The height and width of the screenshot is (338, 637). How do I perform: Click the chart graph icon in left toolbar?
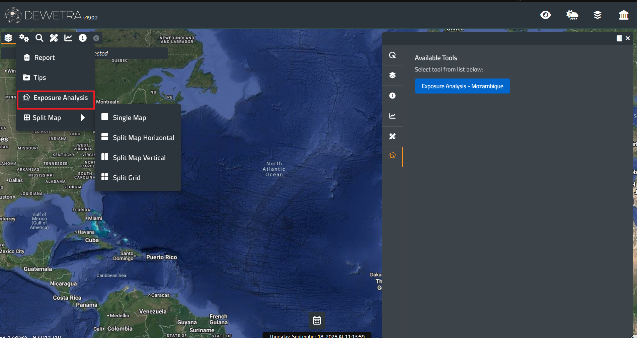pos(68,38)
